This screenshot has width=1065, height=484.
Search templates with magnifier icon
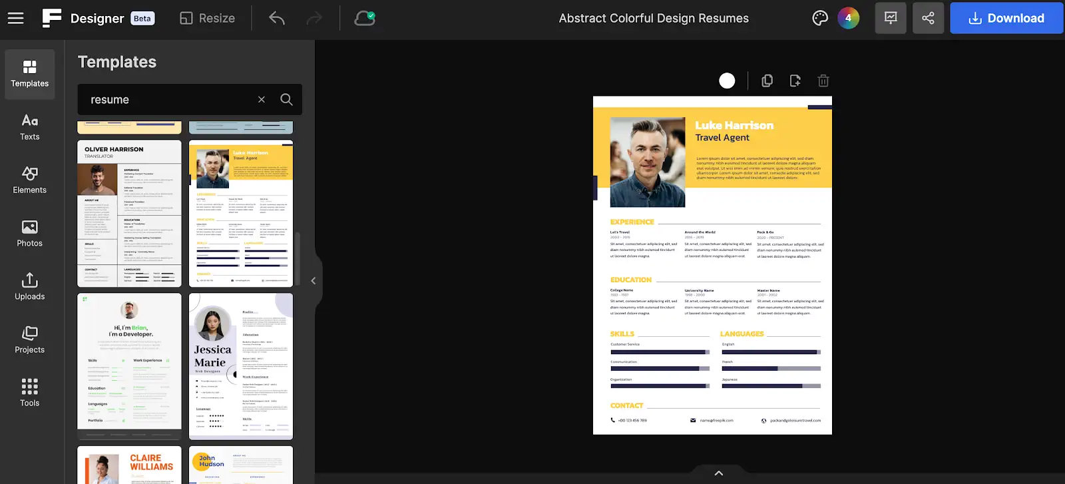click(x=287, y=99)
